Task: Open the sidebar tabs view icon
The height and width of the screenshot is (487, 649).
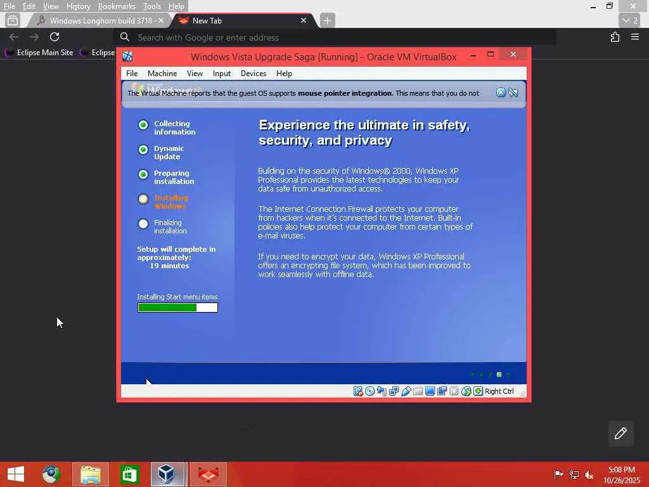Action: tap(13, 20)
